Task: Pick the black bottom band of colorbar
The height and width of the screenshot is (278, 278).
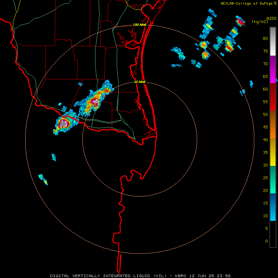Action: [x=273, y=234]
